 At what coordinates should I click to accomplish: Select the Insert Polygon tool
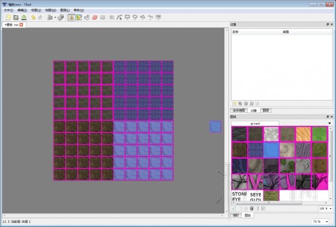click(143, 17)
